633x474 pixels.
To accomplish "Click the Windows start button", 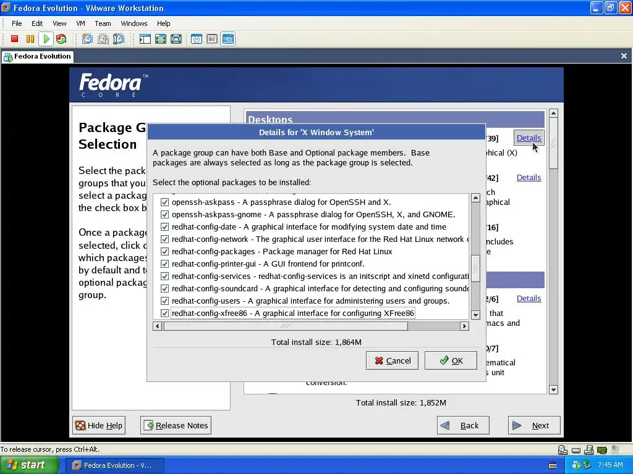I will (30, 465).
